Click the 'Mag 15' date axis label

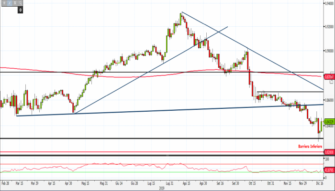click(x=85, y=183)
